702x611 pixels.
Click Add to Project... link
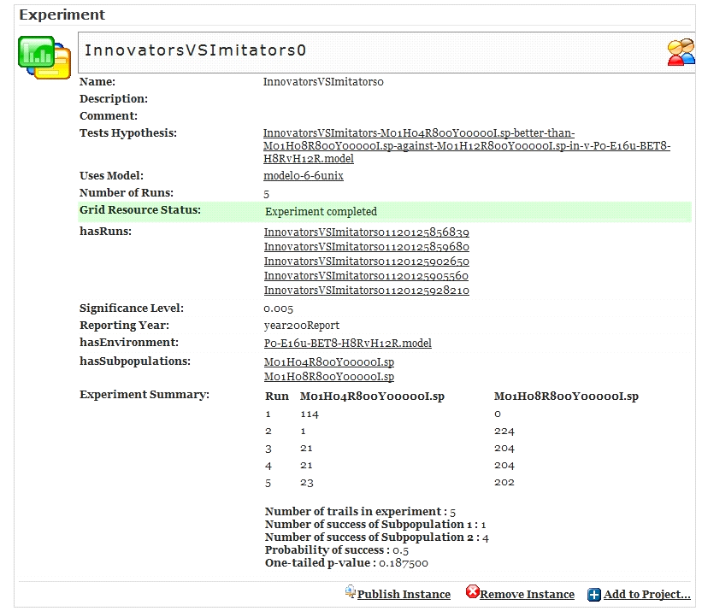point(646,595)
